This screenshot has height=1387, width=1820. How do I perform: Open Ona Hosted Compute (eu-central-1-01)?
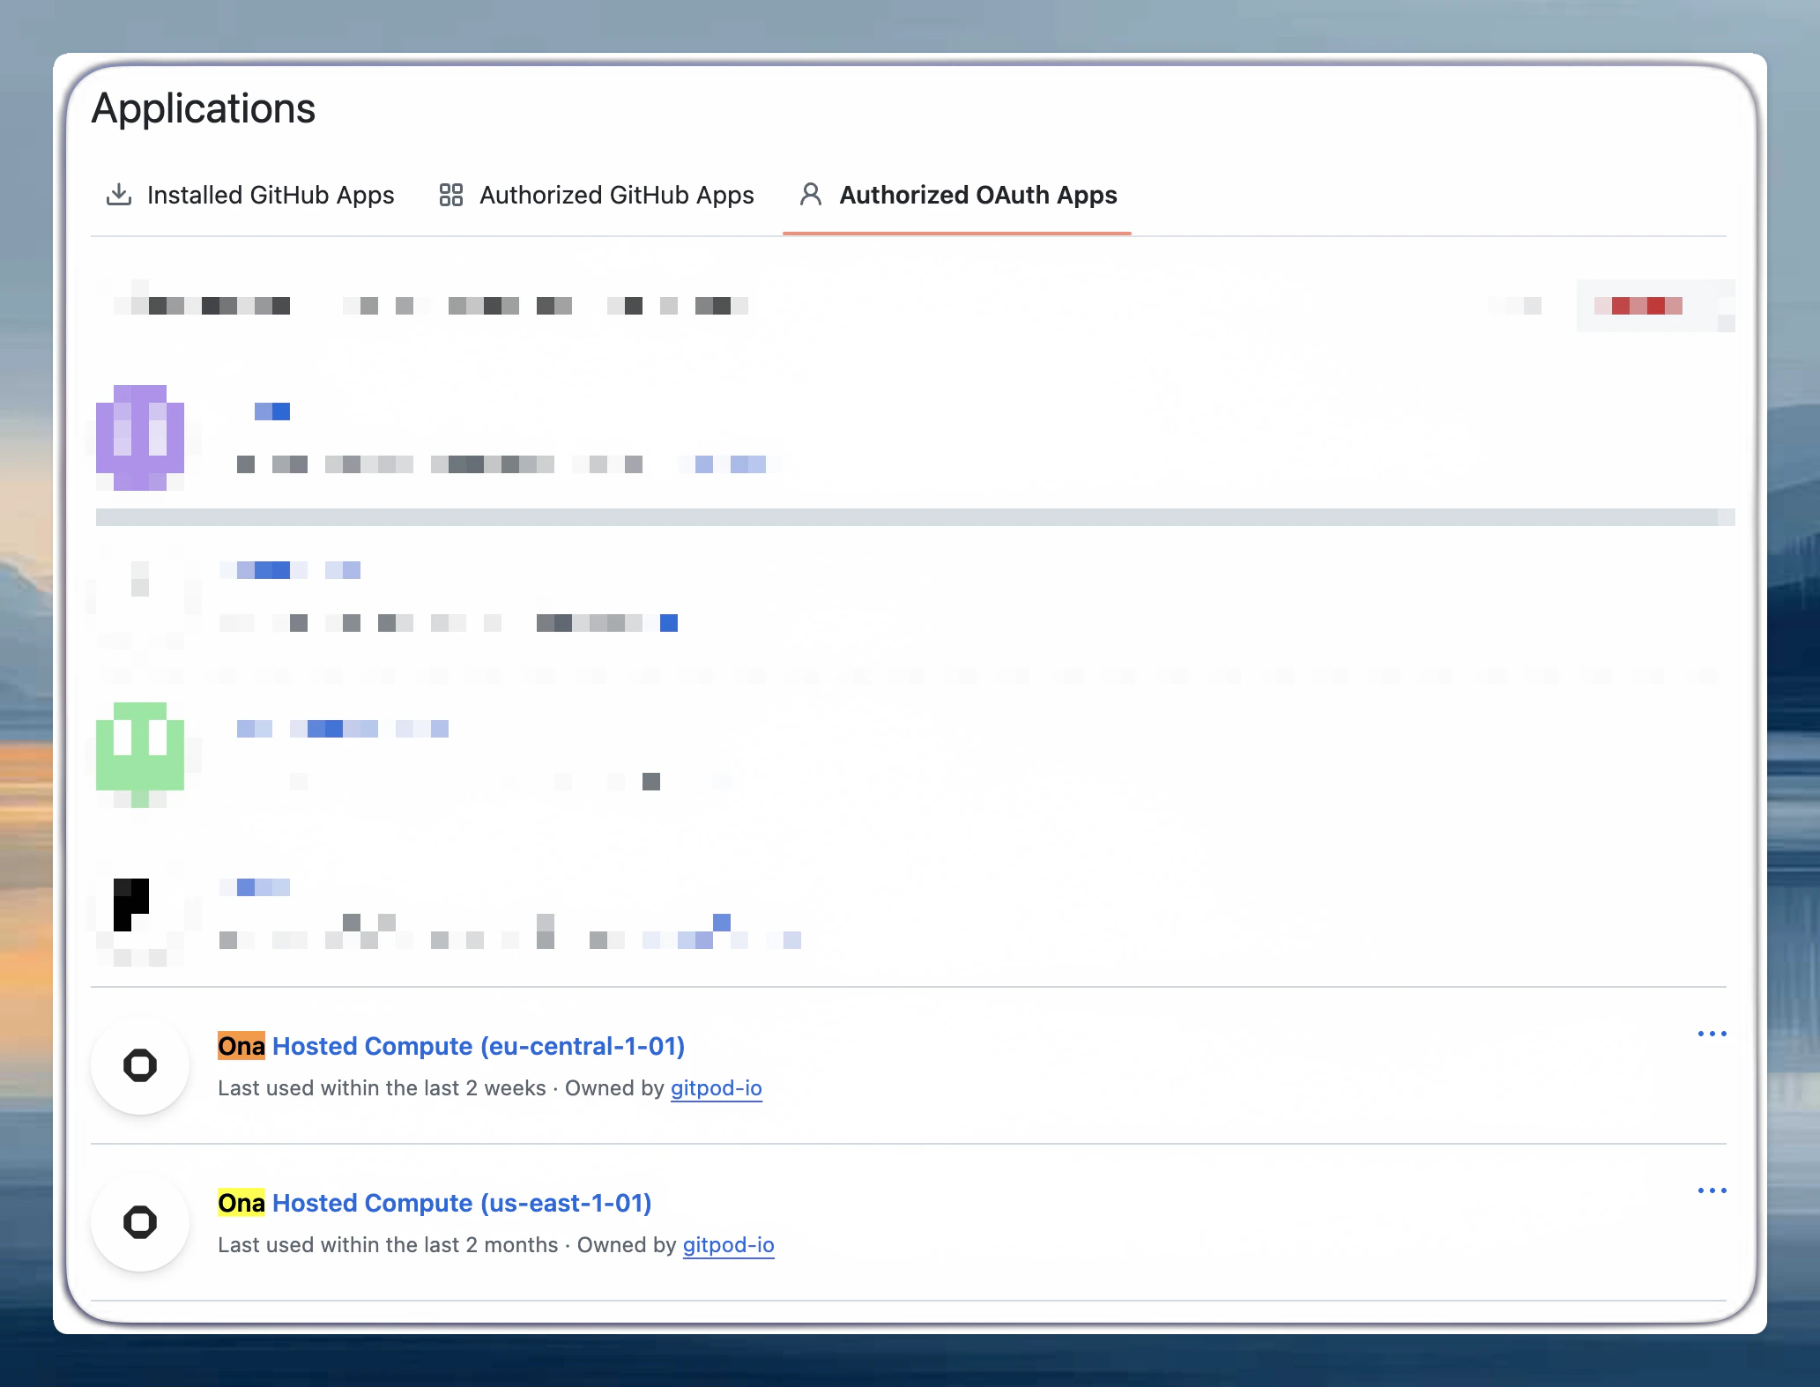click(x=452, y=1046)
